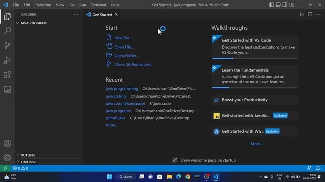This screenshot has width=325, height=182.
Task: Open recent java code (Workspace)
Action: point(125,103)
